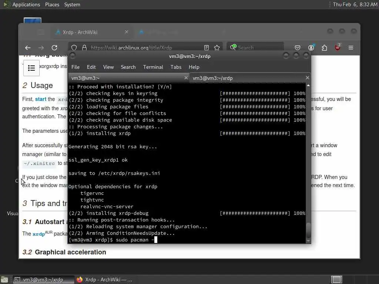Select Xrdp - ArchWiki in the bottom taskbar
This screenshot has height=284, width=379.
[x=105, y=280]
